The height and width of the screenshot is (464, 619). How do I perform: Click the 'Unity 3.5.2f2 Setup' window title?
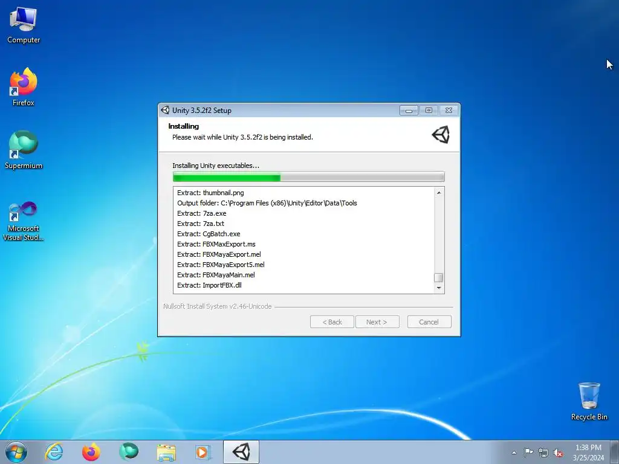202,111
